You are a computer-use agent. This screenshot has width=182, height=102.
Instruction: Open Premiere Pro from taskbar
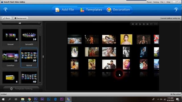[62, 99]
